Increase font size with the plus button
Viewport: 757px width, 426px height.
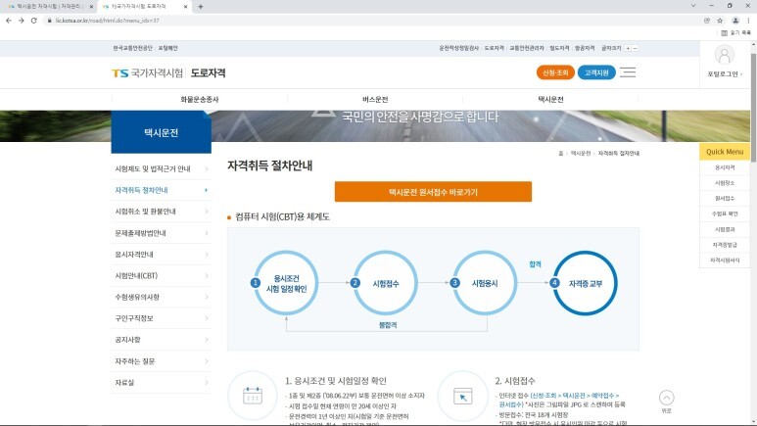[628, 48]
